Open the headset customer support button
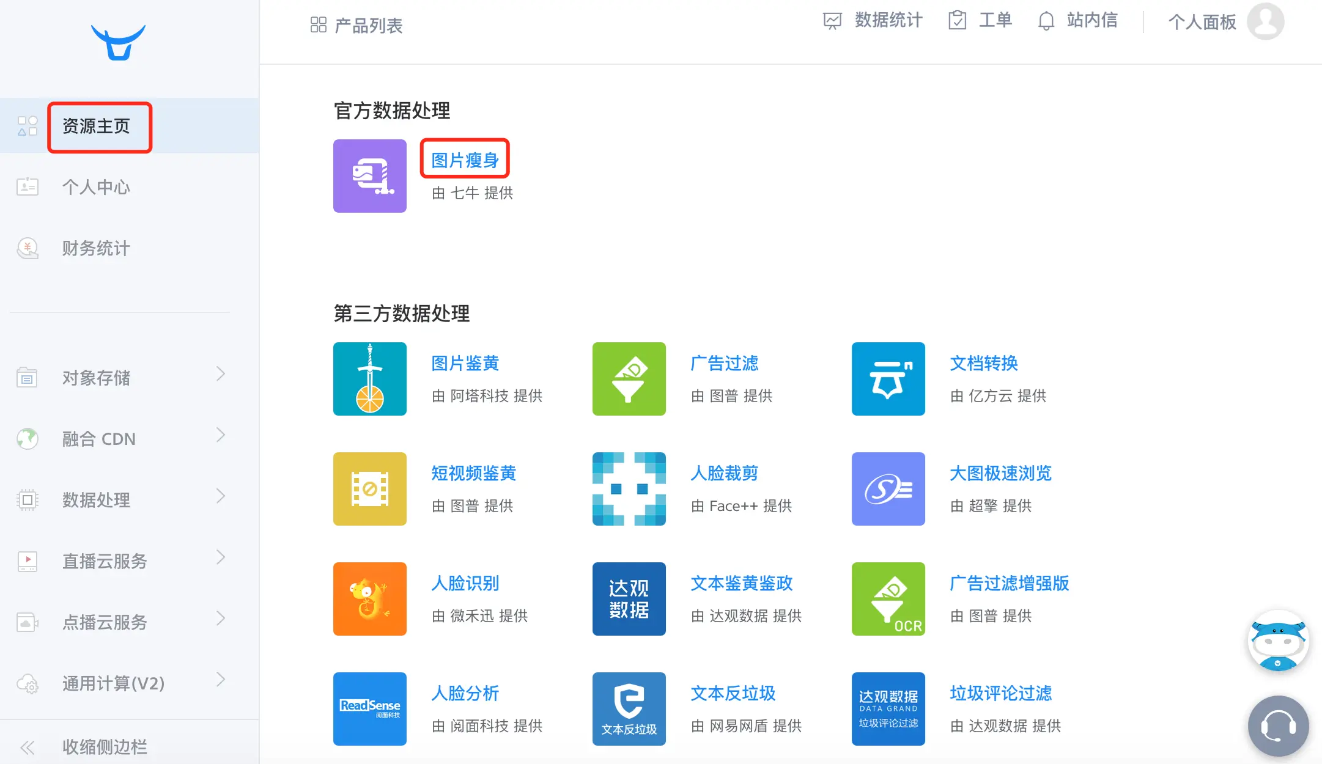Image resolution: width=1322 pixels, height=764 pixels. pos(1279,726)
